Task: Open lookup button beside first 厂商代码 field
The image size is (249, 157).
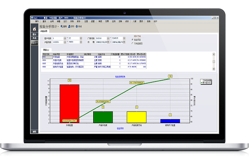Action: 108,38
